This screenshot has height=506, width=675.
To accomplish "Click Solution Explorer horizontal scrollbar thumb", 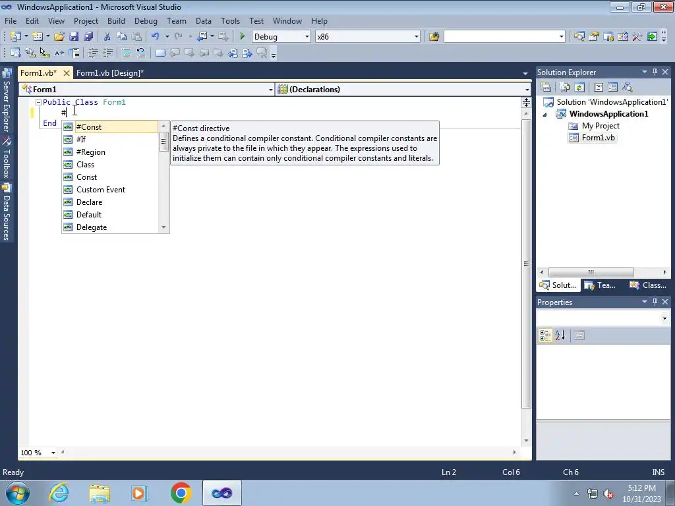I will [x=591, y=272].
